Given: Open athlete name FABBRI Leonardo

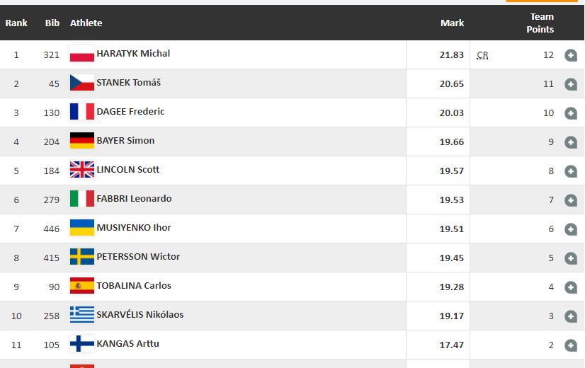Looking at the screenshot, I should pos(134,199).
